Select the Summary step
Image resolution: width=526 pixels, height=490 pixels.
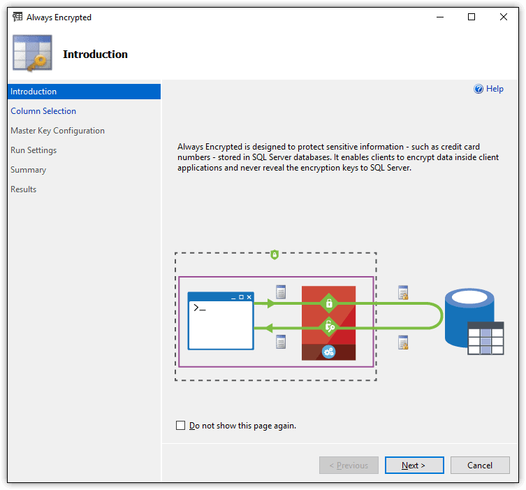pos(28,170)
